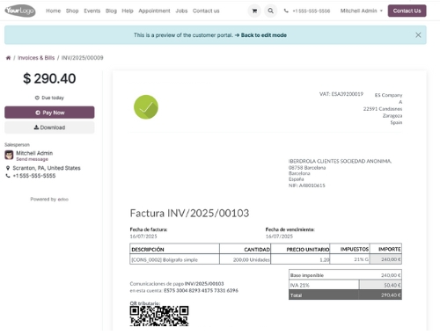The image size is (440, 335).
Task: Open the shopping cart icon
Action: point(254,11)
